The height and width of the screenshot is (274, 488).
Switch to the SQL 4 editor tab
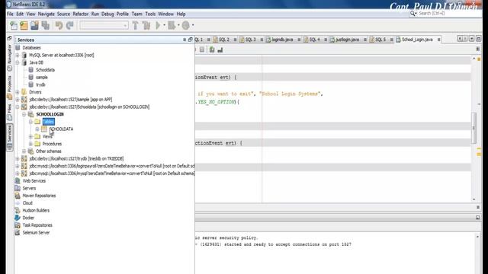[314, 40]
